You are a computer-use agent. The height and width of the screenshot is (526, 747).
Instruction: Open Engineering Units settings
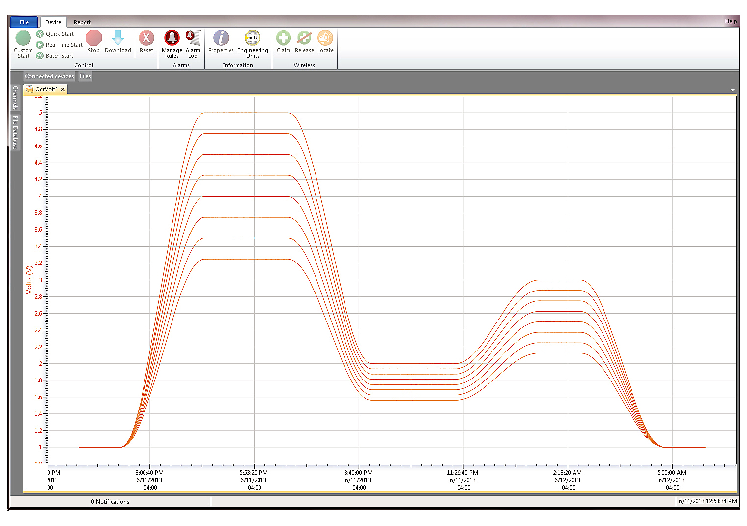click(253, 38)
